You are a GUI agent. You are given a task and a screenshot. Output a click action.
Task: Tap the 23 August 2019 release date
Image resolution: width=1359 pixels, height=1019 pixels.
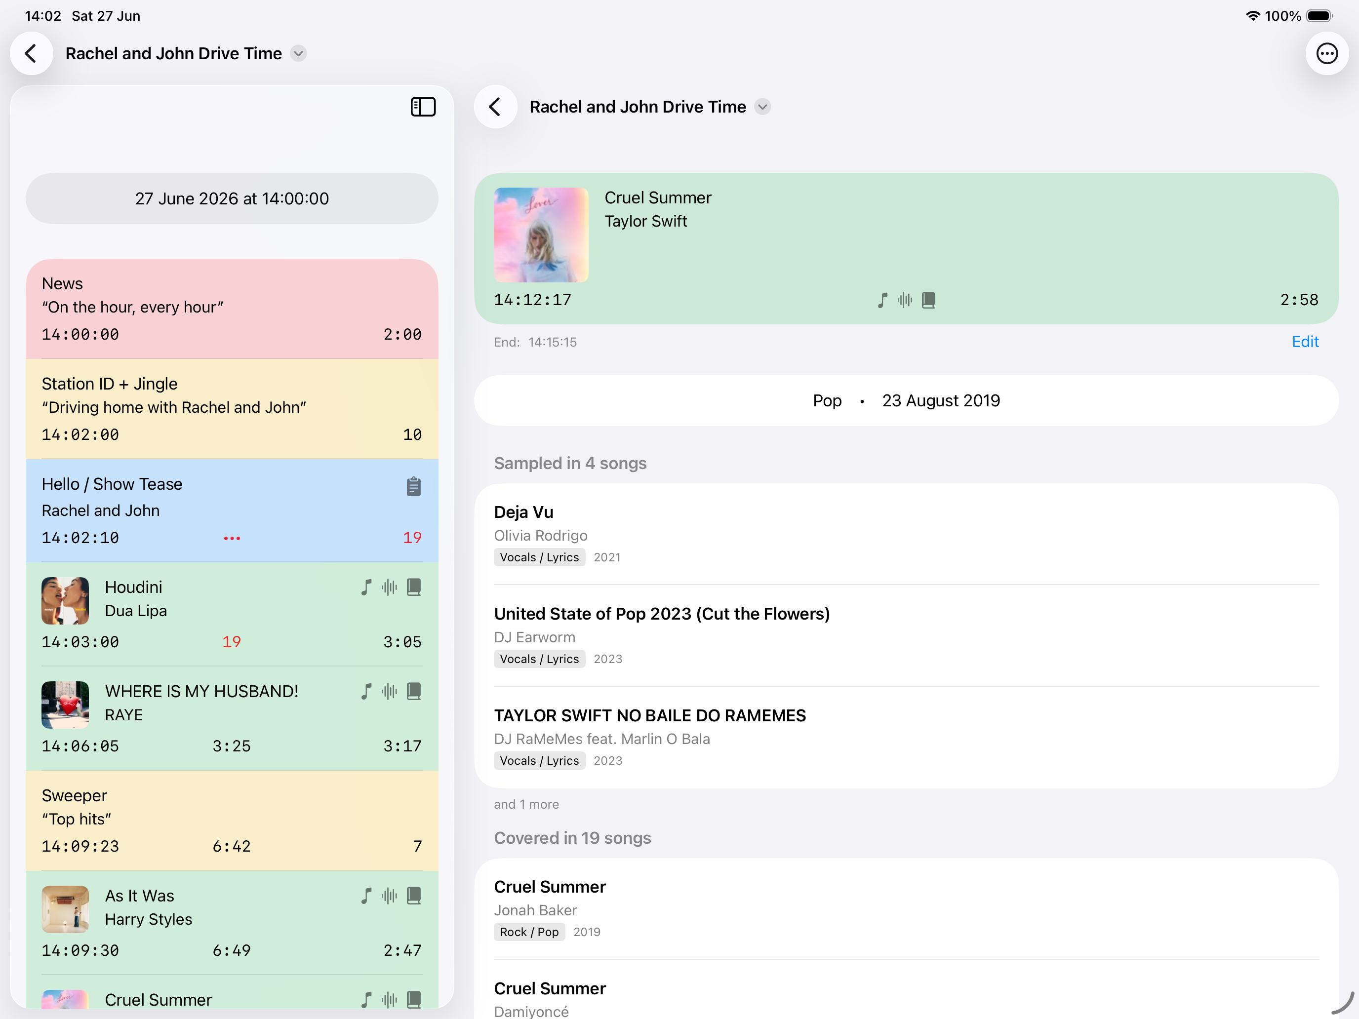point(941,401)
